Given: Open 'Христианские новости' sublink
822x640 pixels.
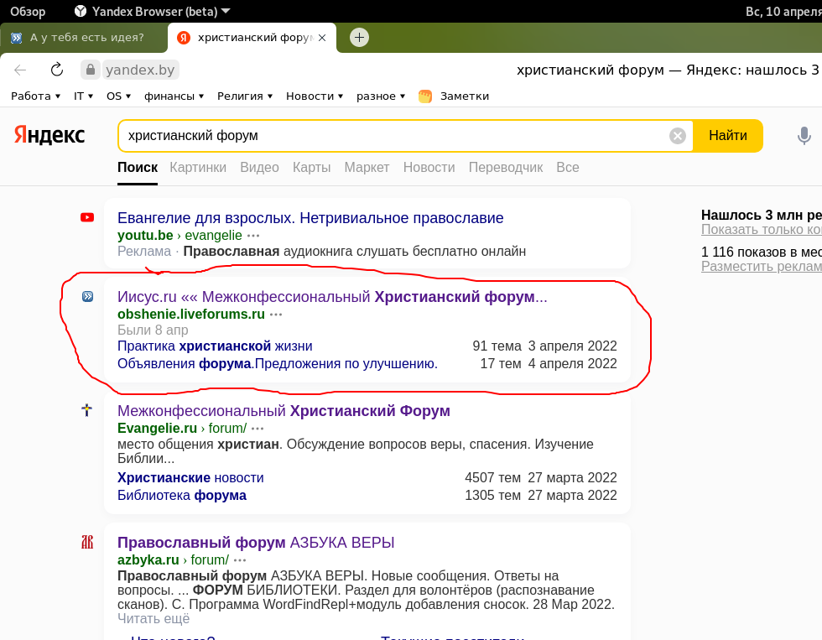Looking at the screenshot, I should [x=190, y=477].
